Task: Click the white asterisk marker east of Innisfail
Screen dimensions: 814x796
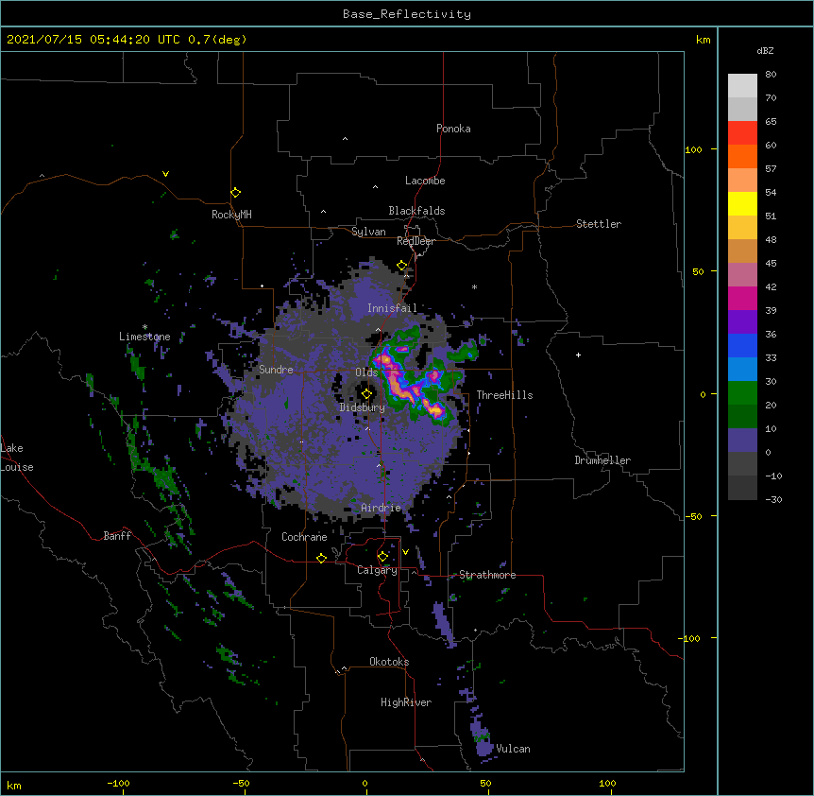Action: click(474, 286)
